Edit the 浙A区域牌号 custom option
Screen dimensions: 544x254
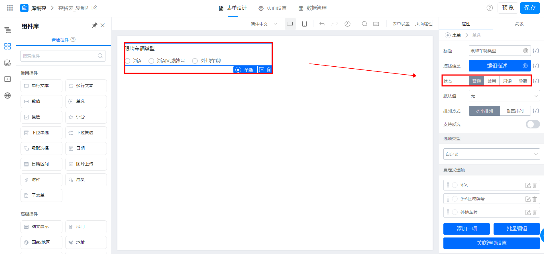[528, 199]
